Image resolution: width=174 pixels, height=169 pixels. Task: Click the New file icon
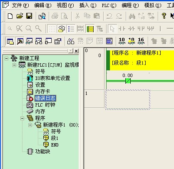10,16
